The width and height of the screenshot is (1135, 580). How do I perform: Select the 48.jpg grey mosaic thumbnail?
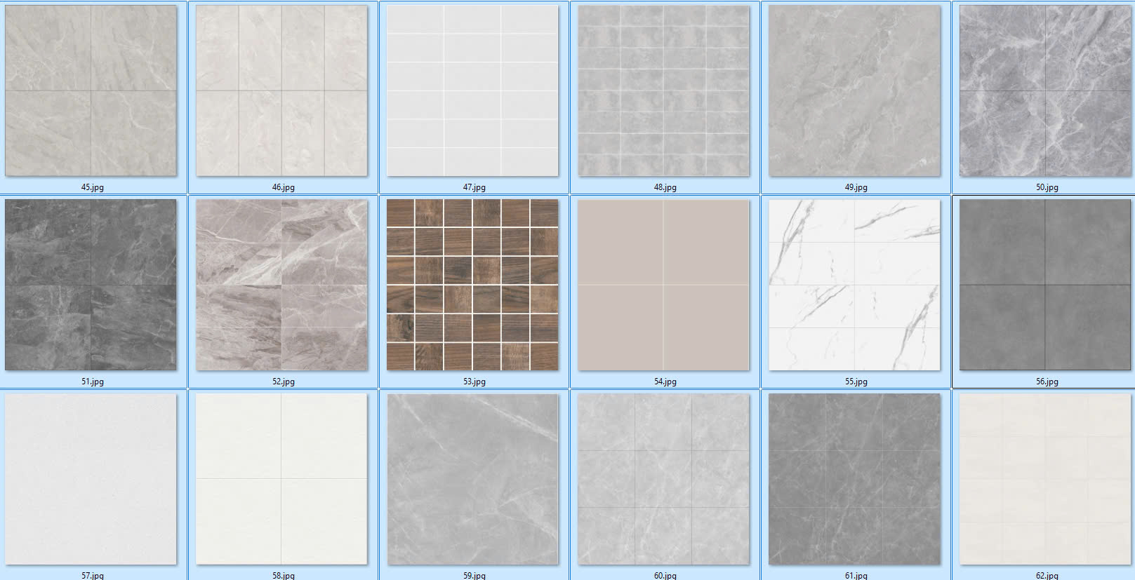[663, 91]
